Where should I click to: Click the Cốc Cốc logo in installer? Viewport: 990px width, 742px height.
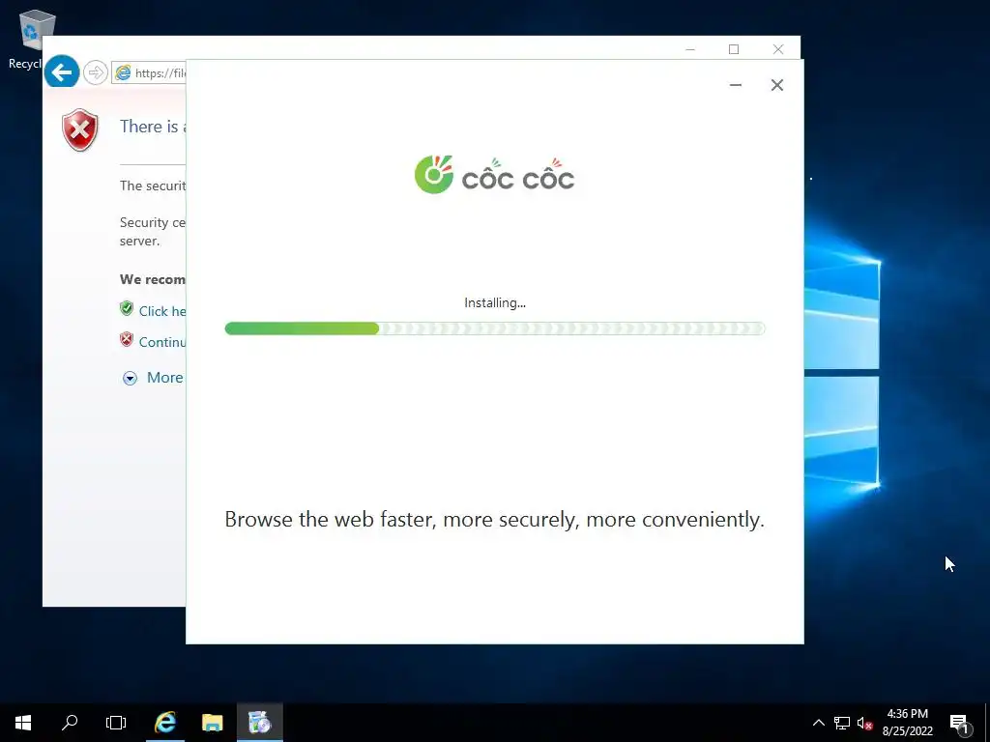pos(494,175)
